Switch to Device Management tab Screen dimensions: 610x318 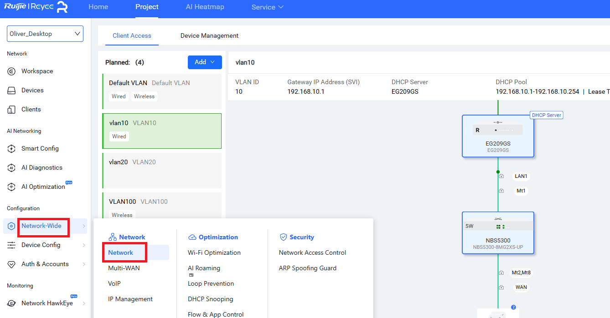pyautogui.click(x=209, y=35)
